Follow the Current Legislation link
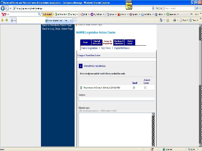Image resolution: width=202 pixels, height=151 pixels. (89, 48)
